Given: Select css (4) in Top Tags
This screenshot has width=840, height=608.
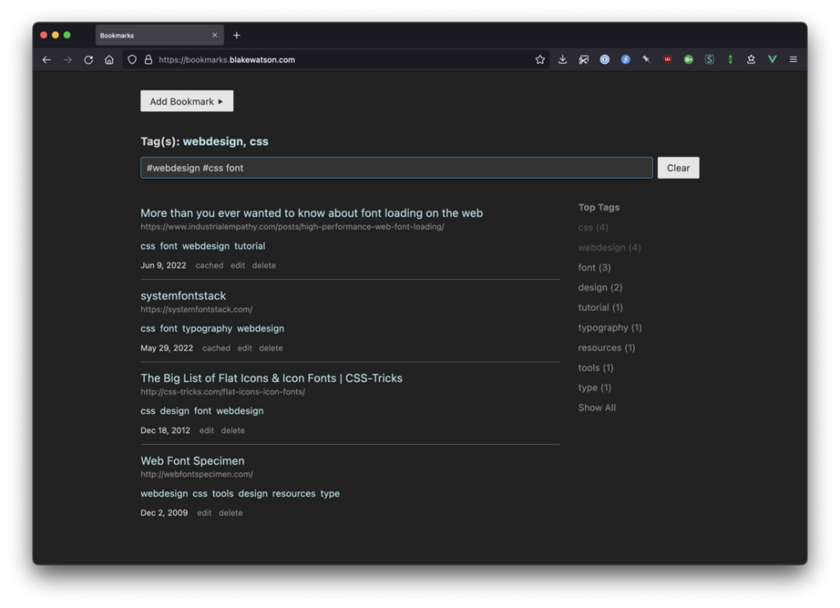Looking at the screenshot, I should (593, 227).
